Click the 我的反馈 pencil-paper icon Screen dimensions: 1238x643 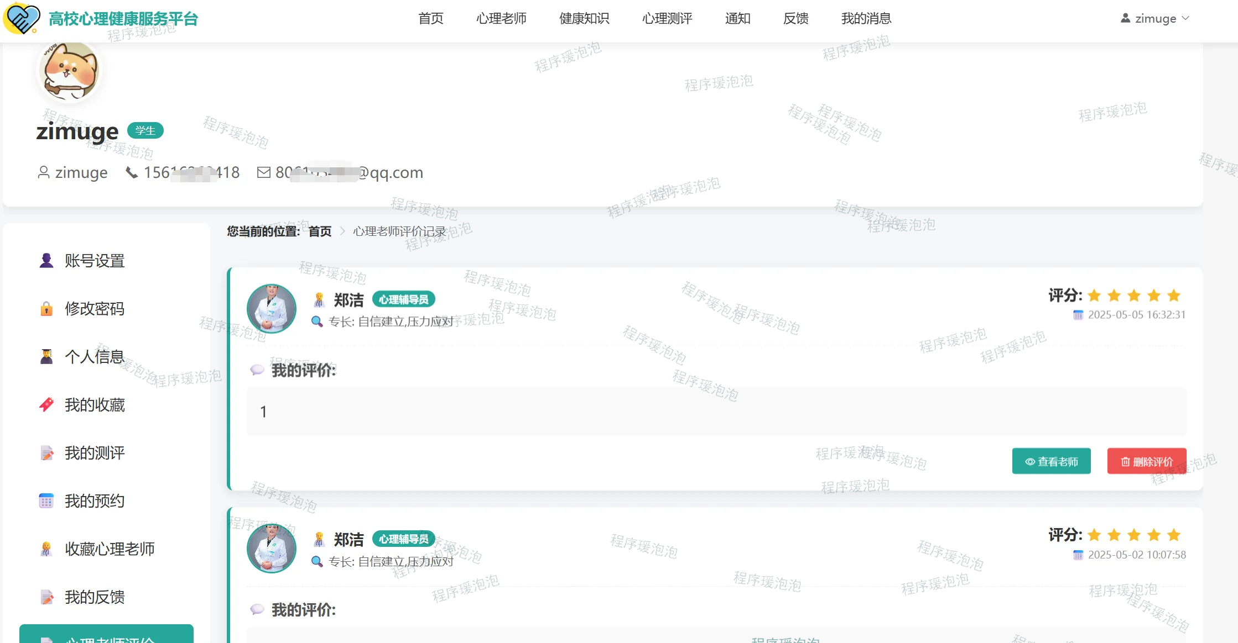click(x=46, y=597)
